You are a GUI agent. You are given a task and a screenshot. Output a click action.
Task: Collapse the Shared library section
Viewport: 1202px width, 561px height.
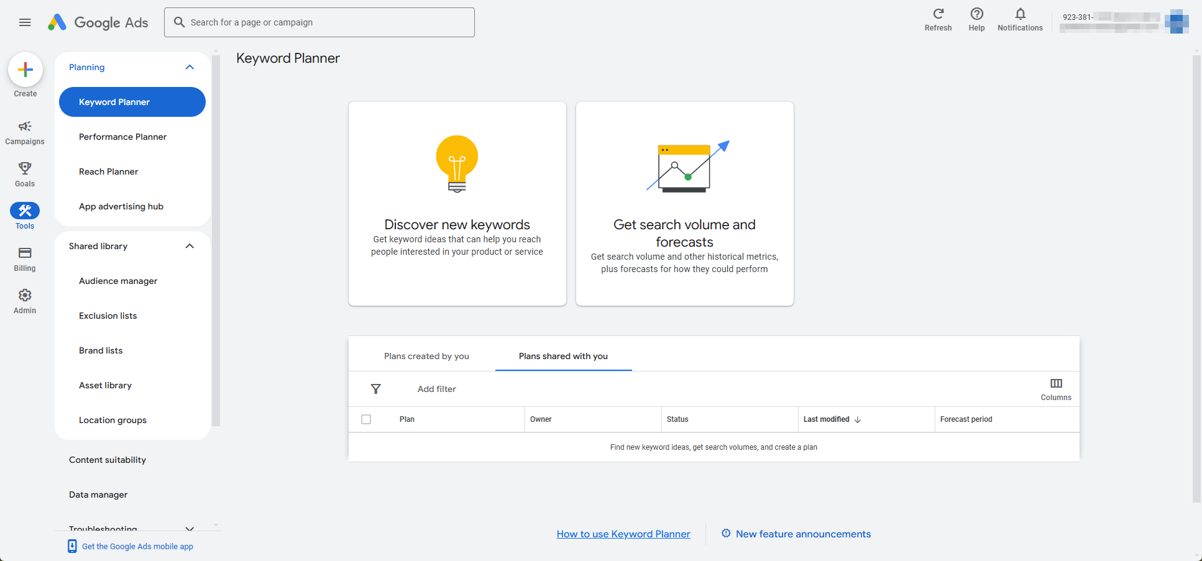[x=190, y=246]
